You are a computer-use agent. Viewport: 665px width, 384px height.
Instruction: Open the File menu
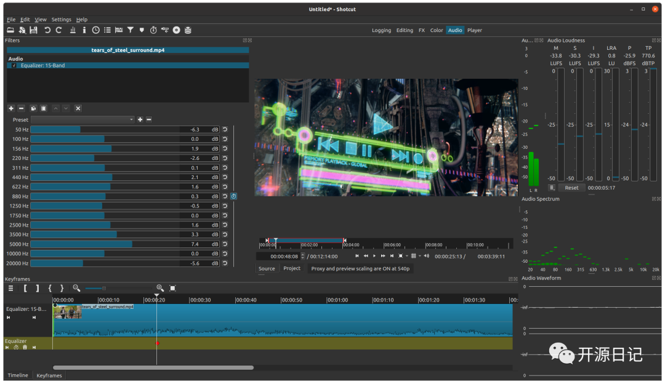[x=11, y=20]
